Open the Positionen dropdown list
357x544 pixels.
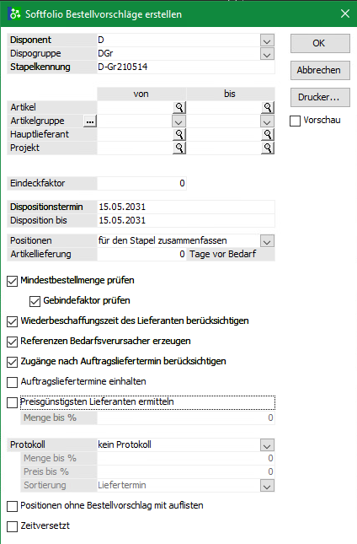(x=267, y=240)
